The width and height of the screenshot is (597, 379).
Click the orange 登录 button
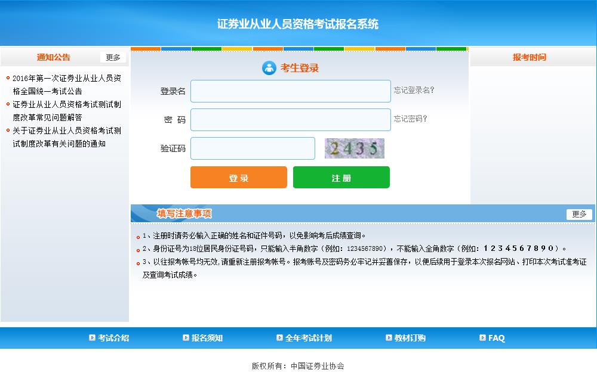[238, 177]
